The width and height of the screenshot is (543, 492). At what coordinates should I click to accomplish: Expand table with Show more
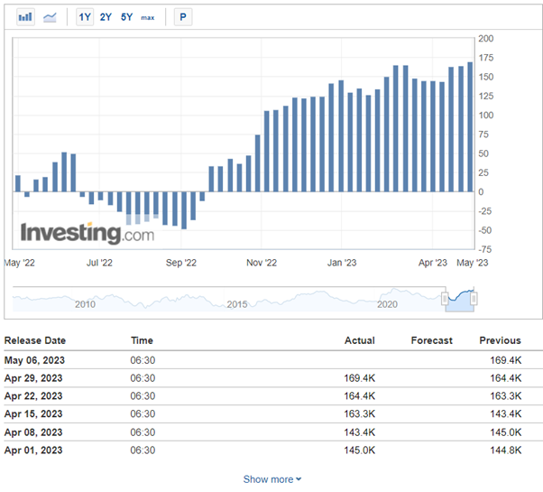[271, 479]
